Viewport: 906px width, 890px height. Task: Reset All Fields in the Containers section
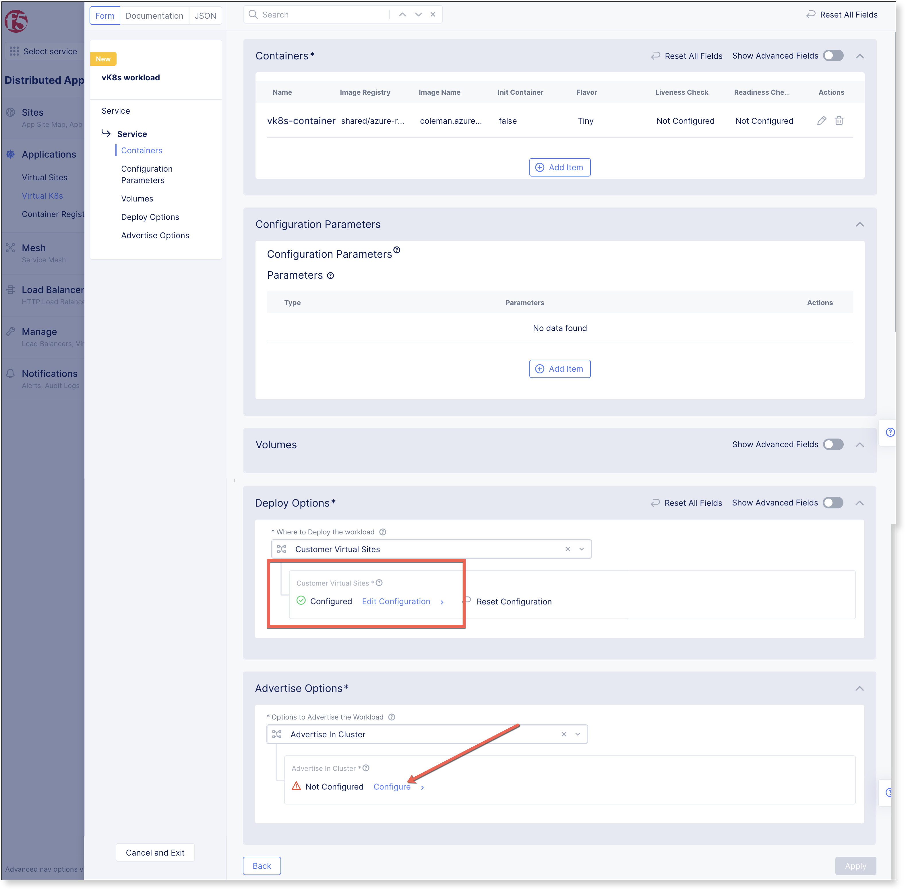tap(686, 56)
